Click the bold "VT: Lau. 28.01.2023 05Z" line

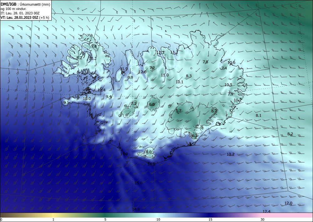19,17
